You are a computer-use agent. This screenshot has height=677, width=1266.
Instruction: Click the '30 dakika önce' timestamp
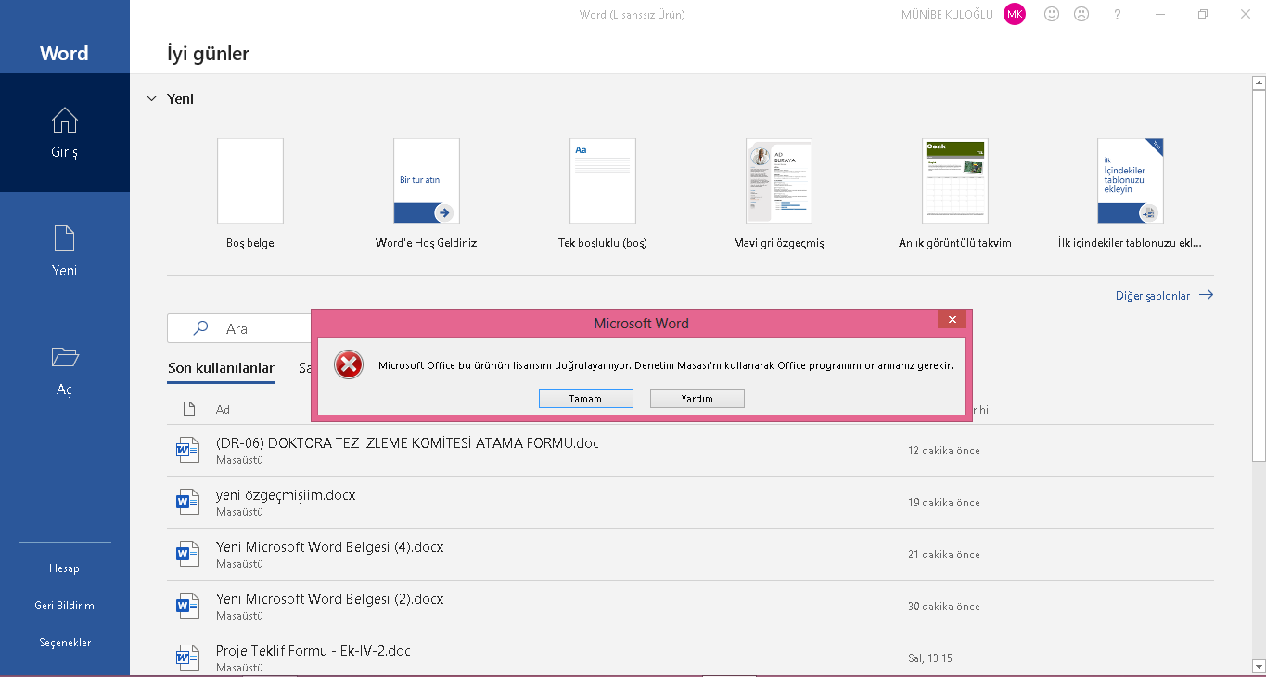click(944, 607)
